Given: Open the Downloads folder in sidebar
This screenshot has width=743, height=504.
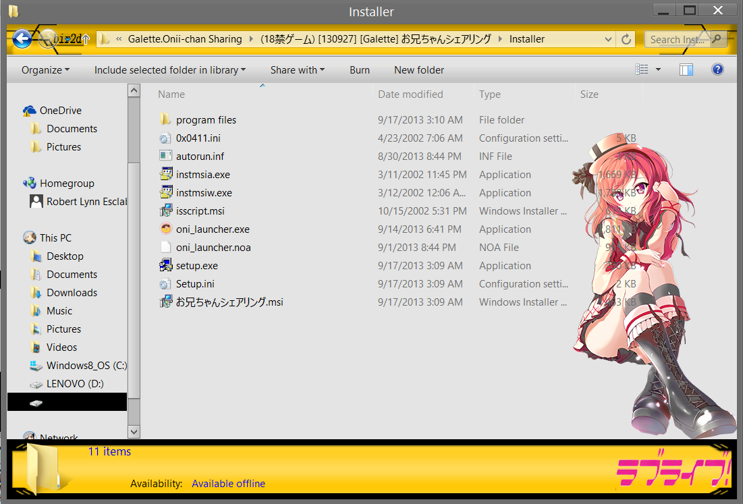Looking at the screenshot, I should 63,293.
